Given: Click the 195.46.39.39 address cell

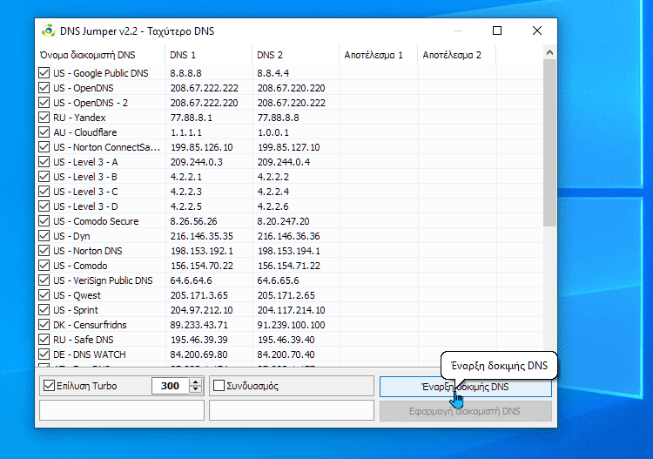Looking at the screenshot, I should coord(199,340).
